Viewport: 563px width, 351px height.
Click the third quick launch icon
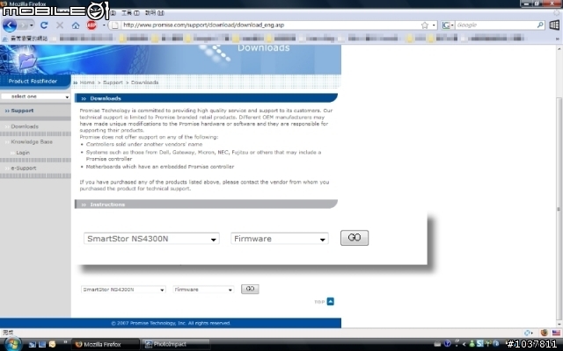click(x=53, y=345)
